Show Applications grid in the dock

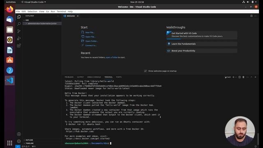click(x=10, y=143)
